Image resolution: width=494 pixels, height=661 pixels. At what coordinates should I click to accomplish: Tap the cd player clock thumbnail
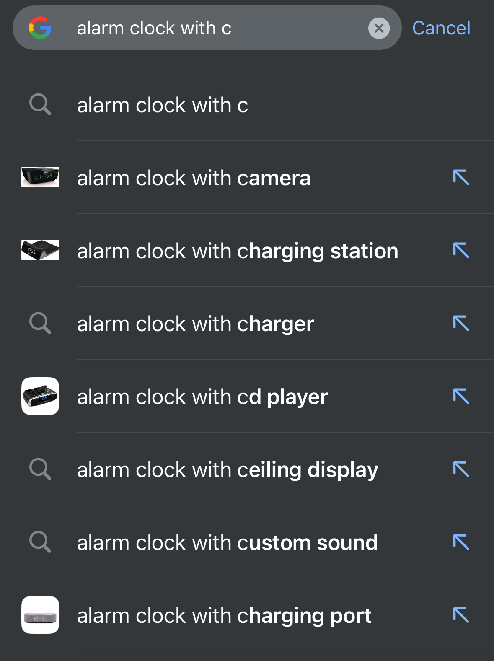click(x=40, y=396)
